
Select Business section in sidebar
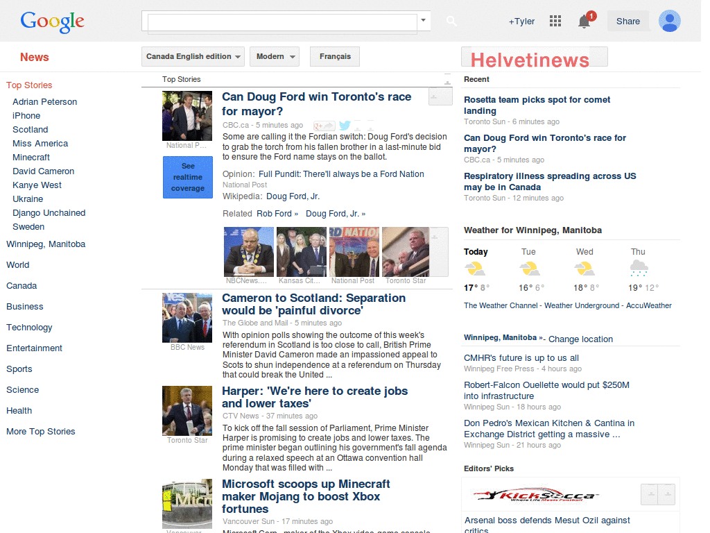25,306
